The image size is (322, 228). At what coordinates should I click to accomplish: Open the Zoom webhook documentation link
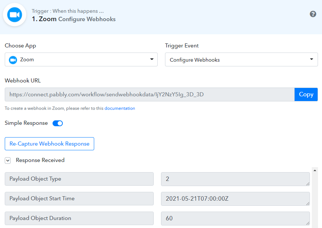click(120, 108)
